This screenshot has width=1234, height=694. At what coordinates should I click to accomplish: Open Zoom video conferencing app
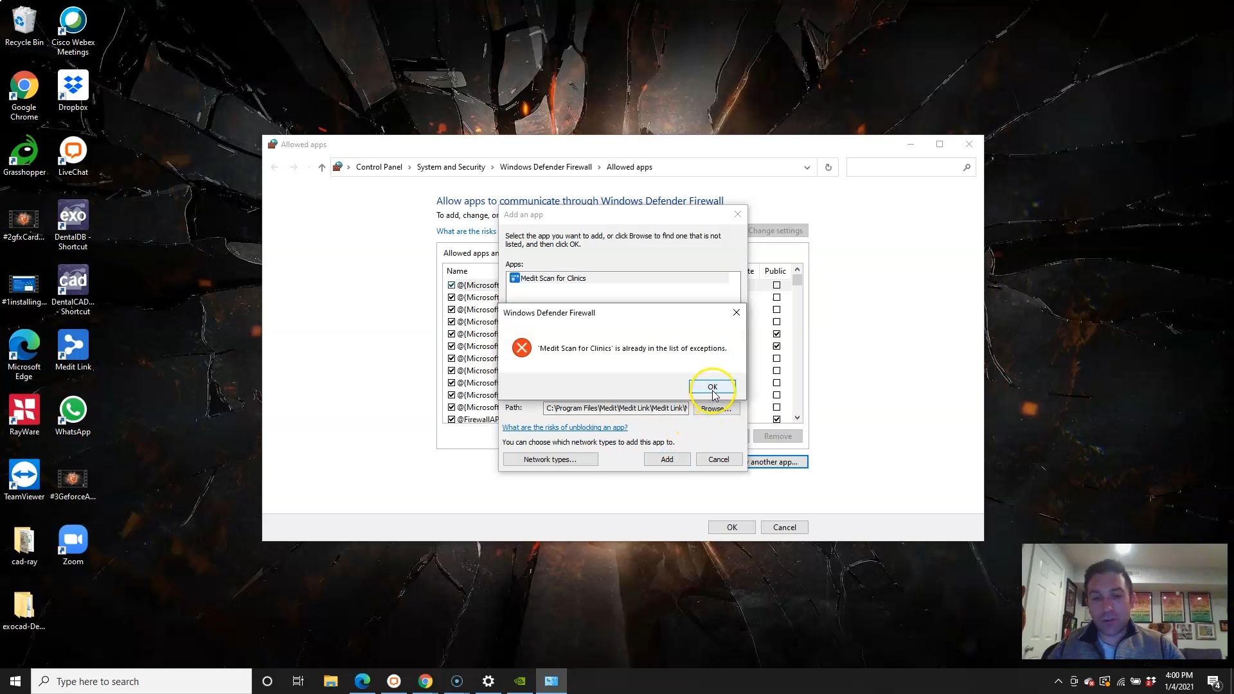point(73,540)
